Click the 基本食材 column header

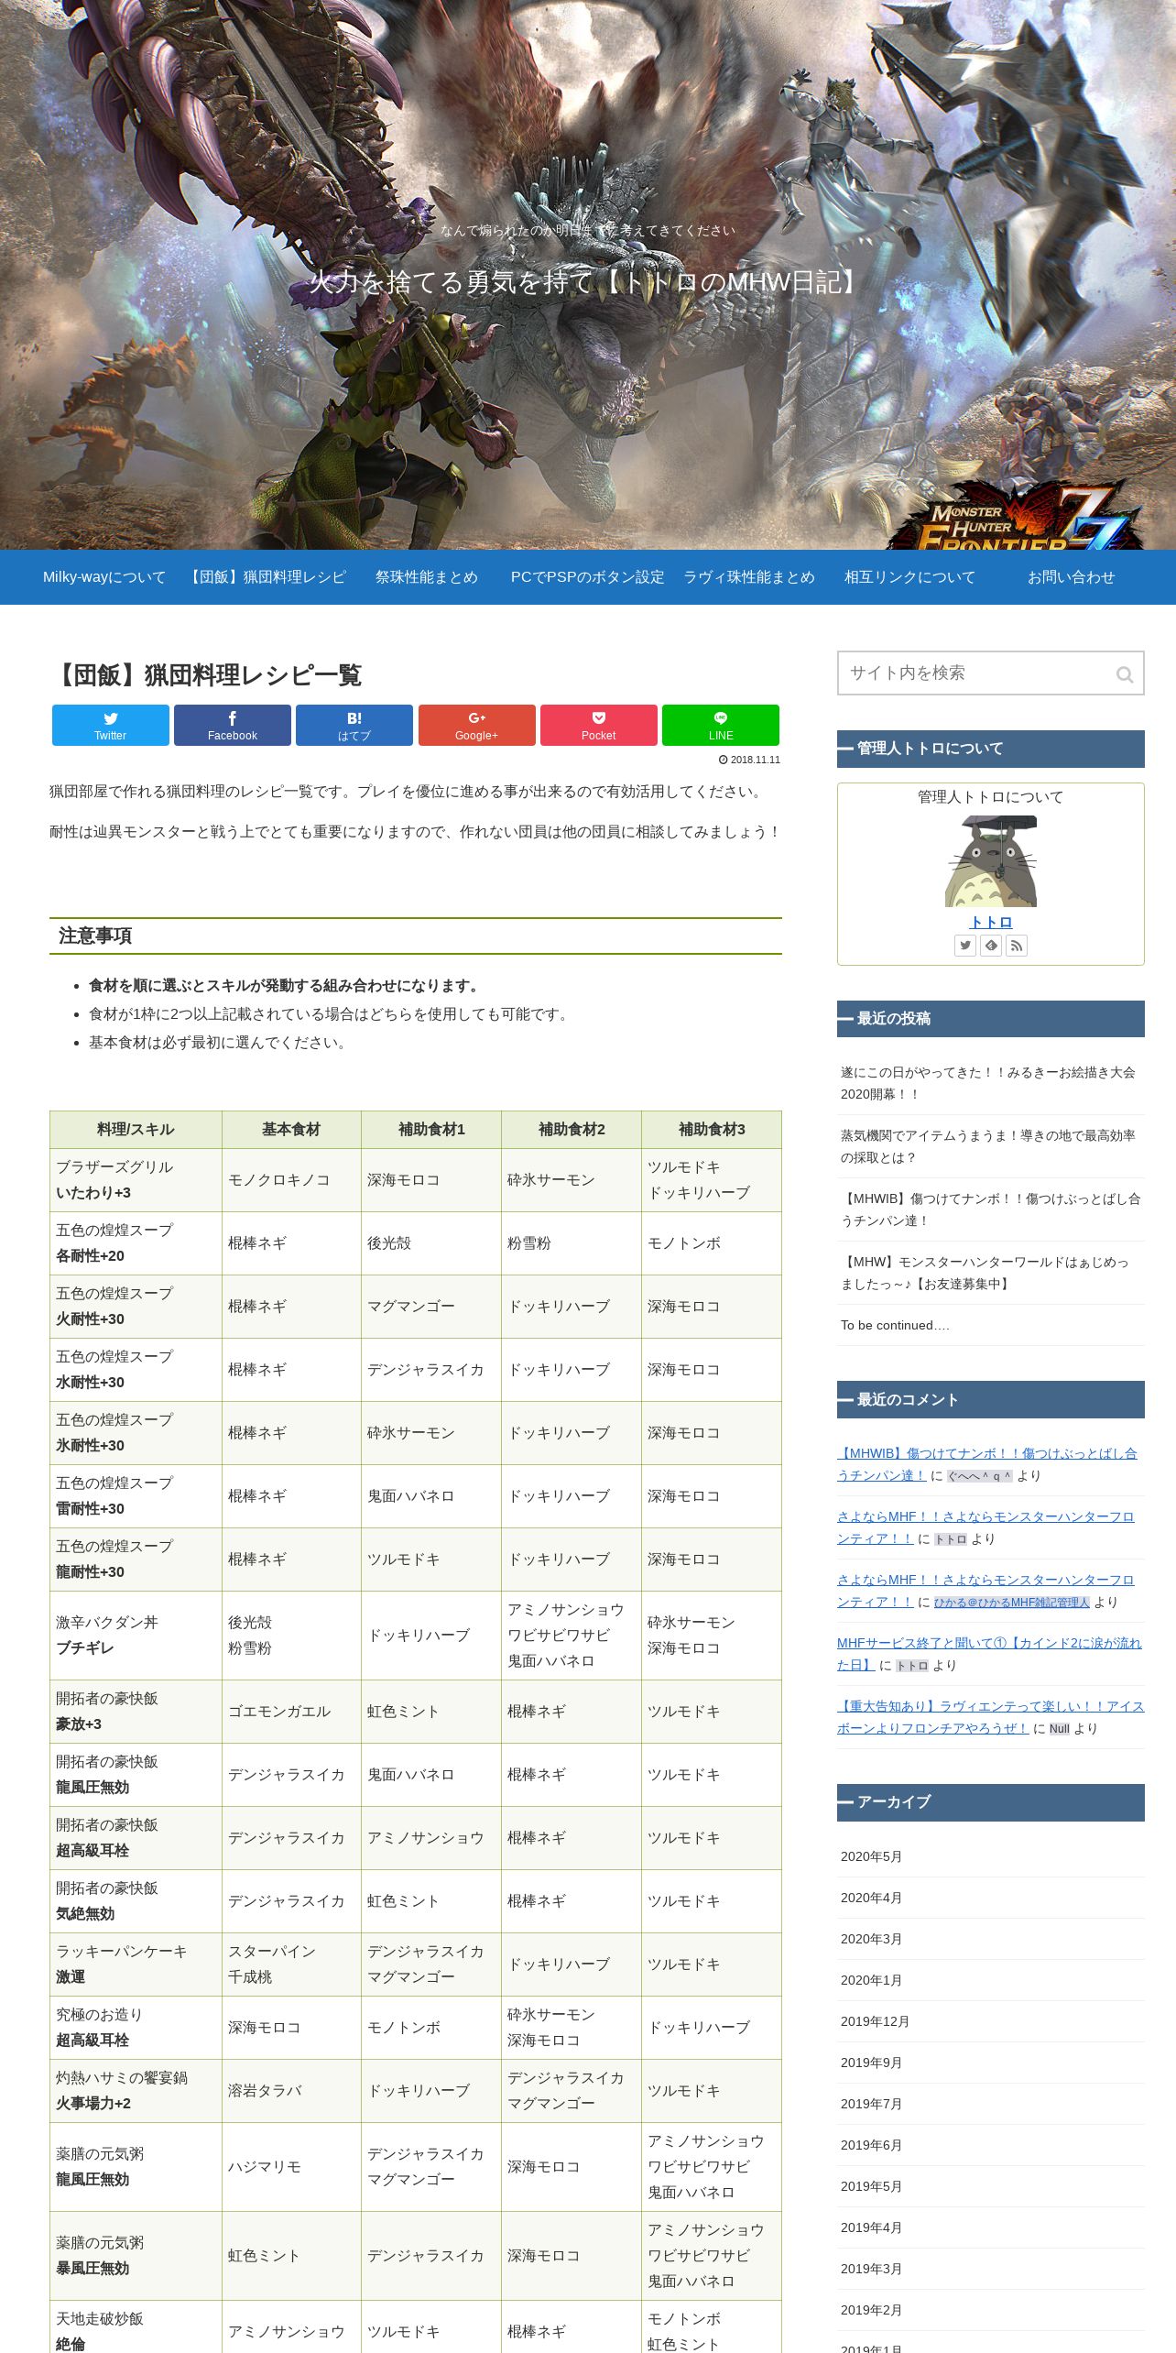coord(291,1130)
